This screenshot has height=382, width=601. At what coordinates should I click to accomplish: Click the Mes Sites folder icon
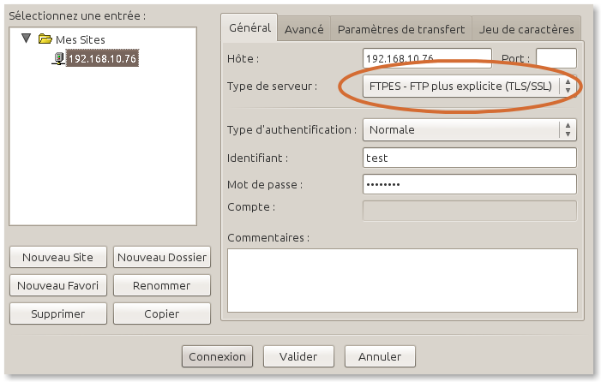click(x=45, y=39)
